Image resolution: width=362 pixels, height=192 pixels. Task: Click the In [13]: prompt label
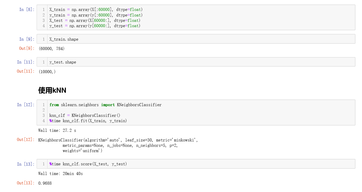[26, 164]
